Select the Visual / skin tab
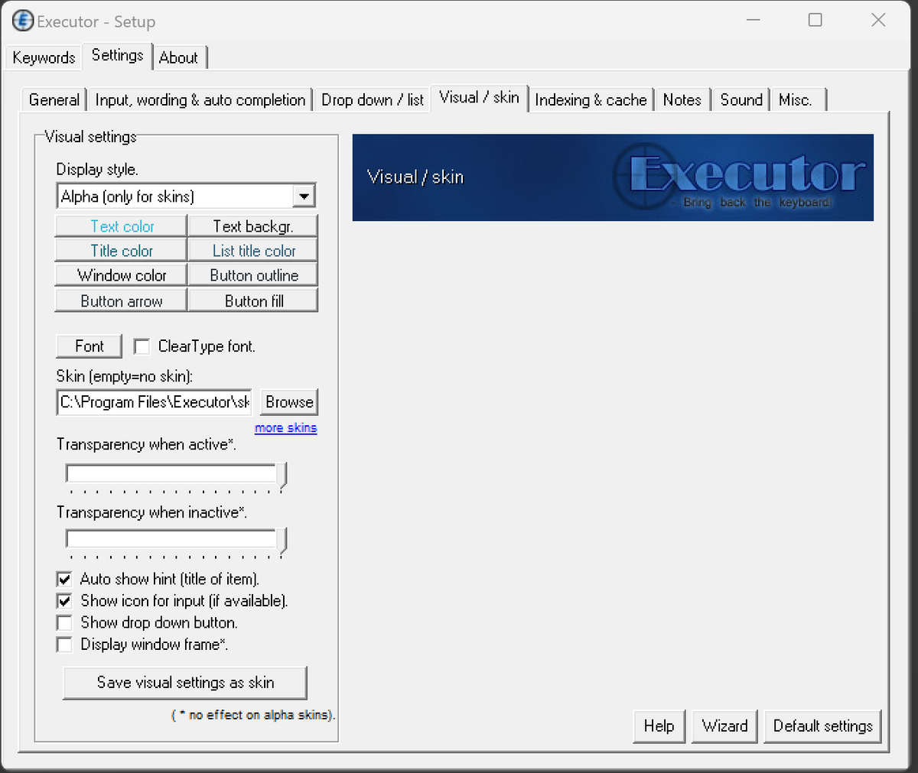Viewport: 918px width, 773px height. click(x=479, y=97)
